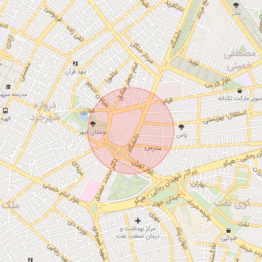Click the دروازه شهرجرد neighborhood label
This screenshot has width=262, height=262.
pos(45,112)
